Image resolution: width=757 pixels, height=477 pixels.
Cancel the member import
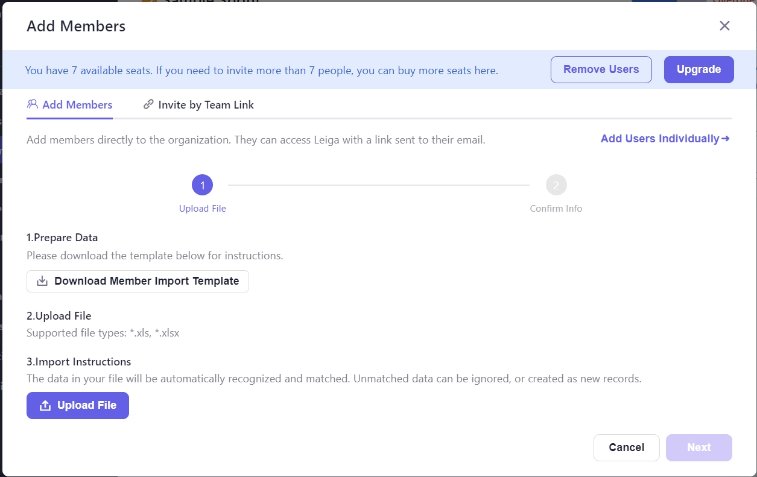[x=626, y=447]
